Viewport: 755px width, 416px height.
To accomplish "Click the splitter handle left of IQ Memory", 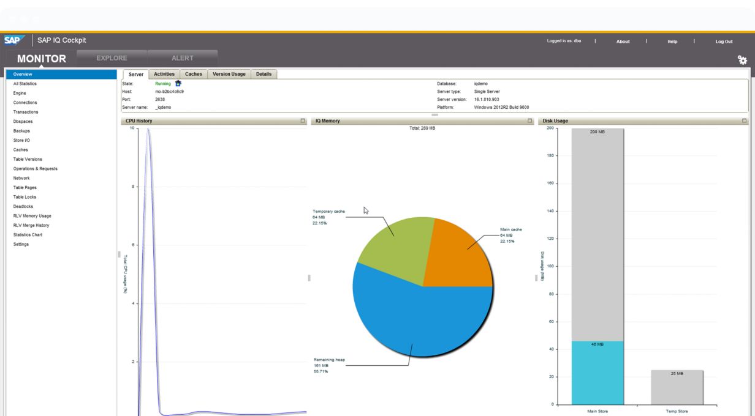I will tap(309, 278).
